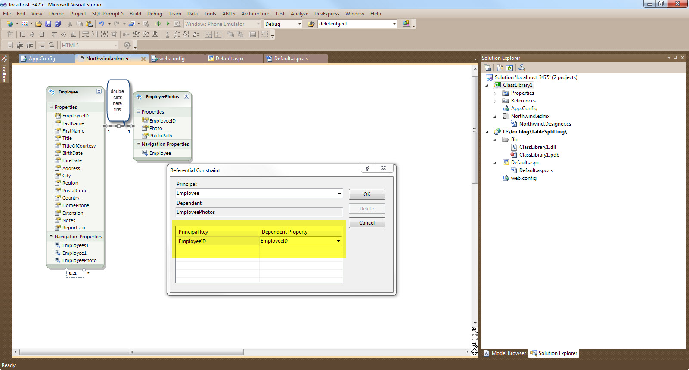Select Northwind.Designer.cs in Solution Explorer
The width and height of the screenshot is (689, 370).
[545, 124]
